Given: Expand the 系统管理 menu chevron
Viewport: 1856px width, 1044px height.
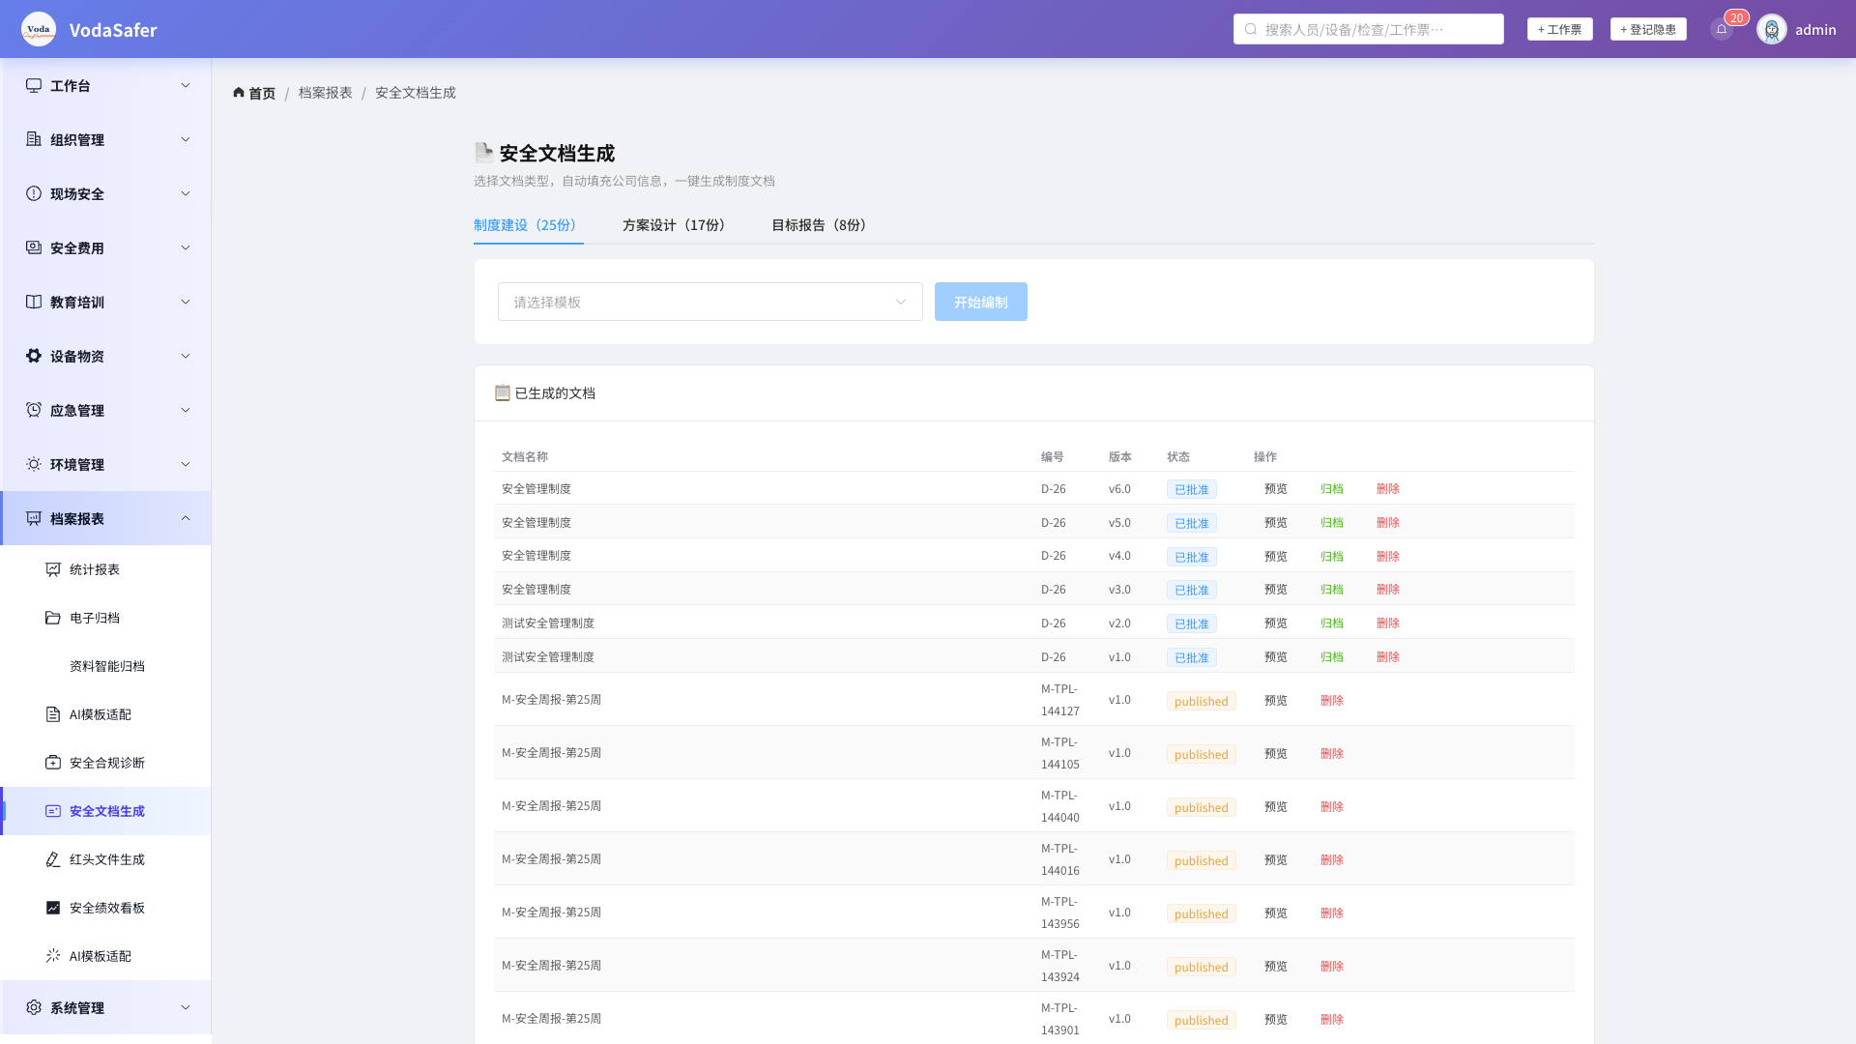Looking at the screenshot, I should pos(186,1007).
